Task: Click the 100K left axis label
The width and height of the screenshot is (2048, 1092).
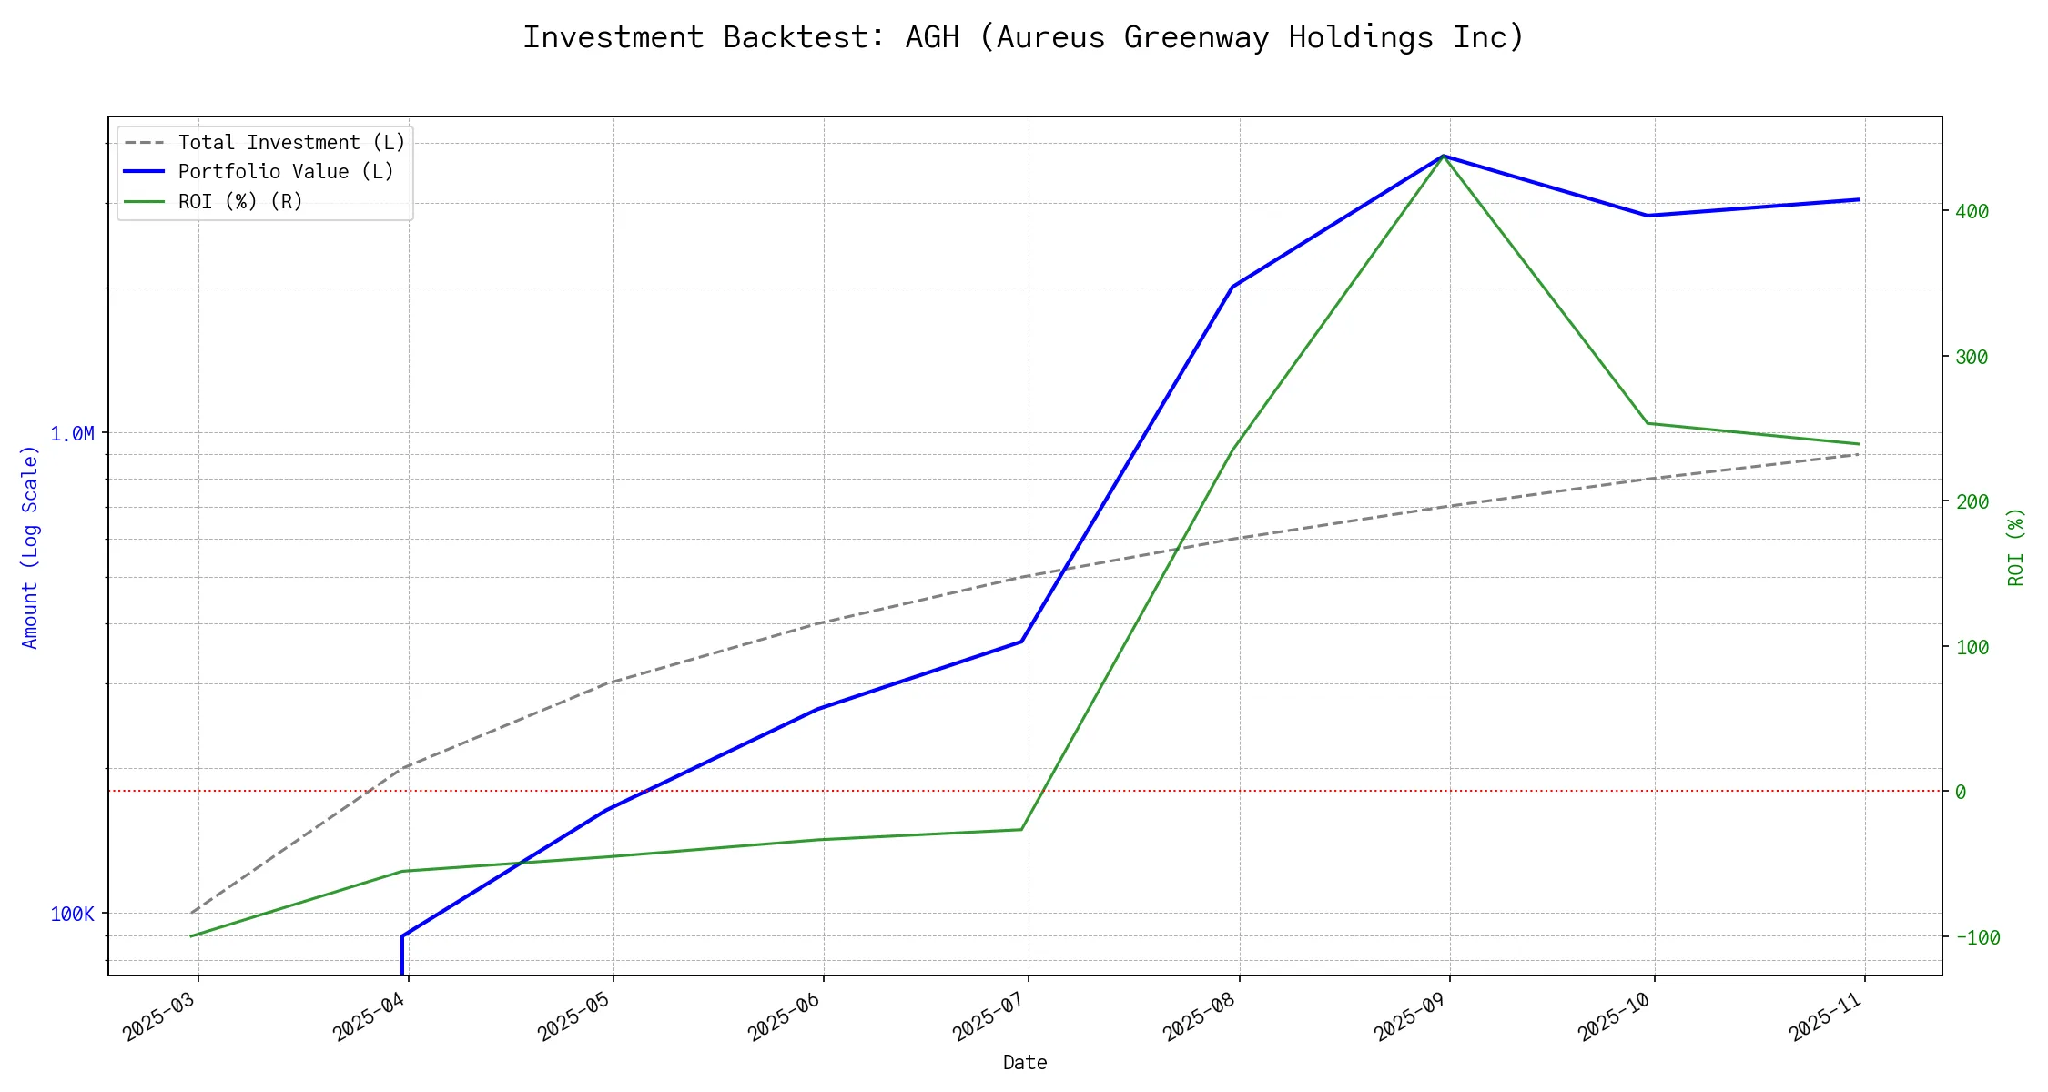Action: [72, 915]
